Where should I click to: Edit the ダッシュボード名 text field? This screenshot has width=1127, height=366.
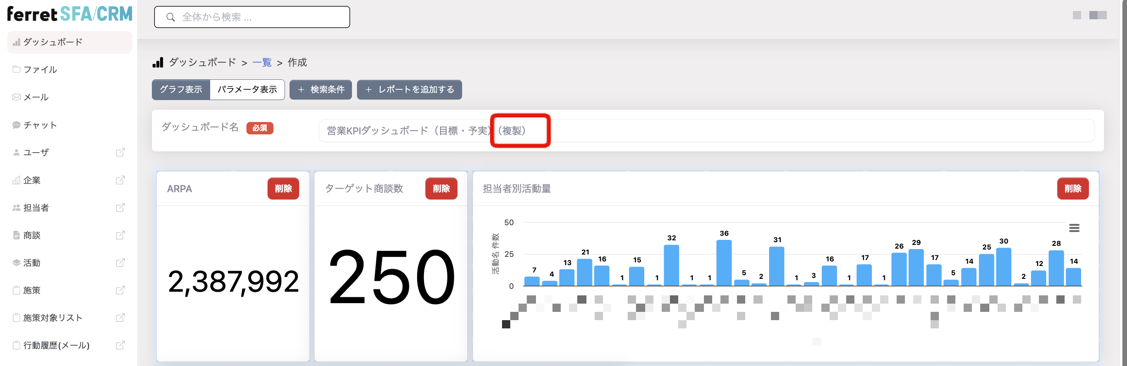point(707,131)
